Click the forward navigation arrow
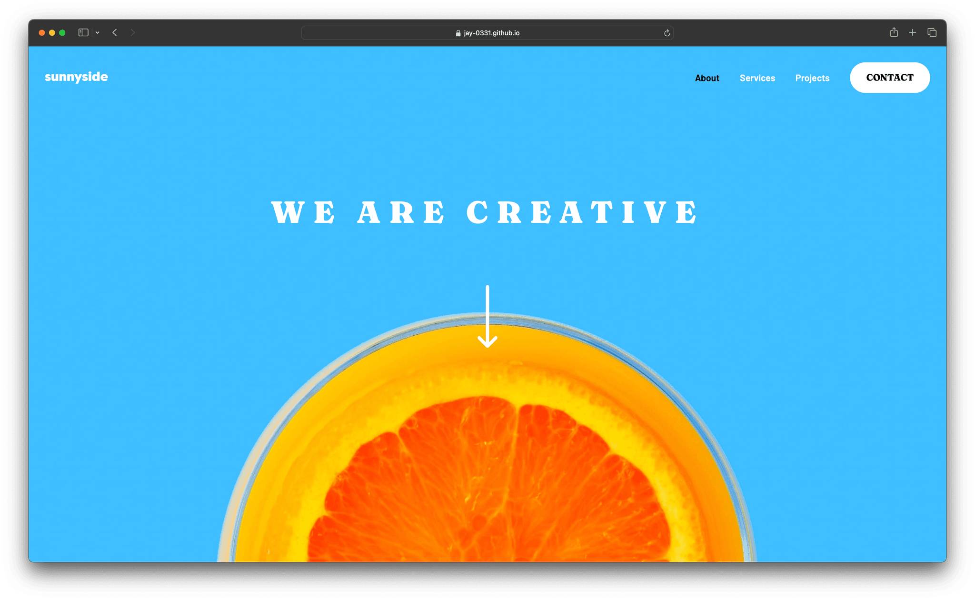975x600 pixels. pos(132,32)
